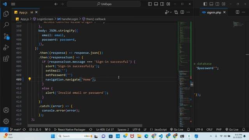The width and height of the screenshot is (249, 140).
Task: Click the horizontal scrollbar under the code
Action: click(x=85, y=125)
